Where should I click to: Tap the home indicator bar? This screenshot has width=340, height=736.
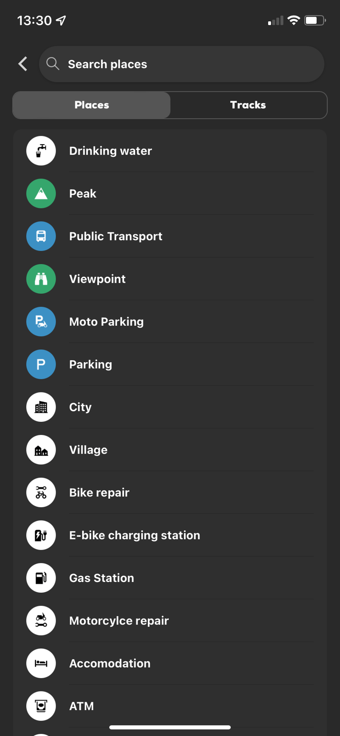click(170, 727)
